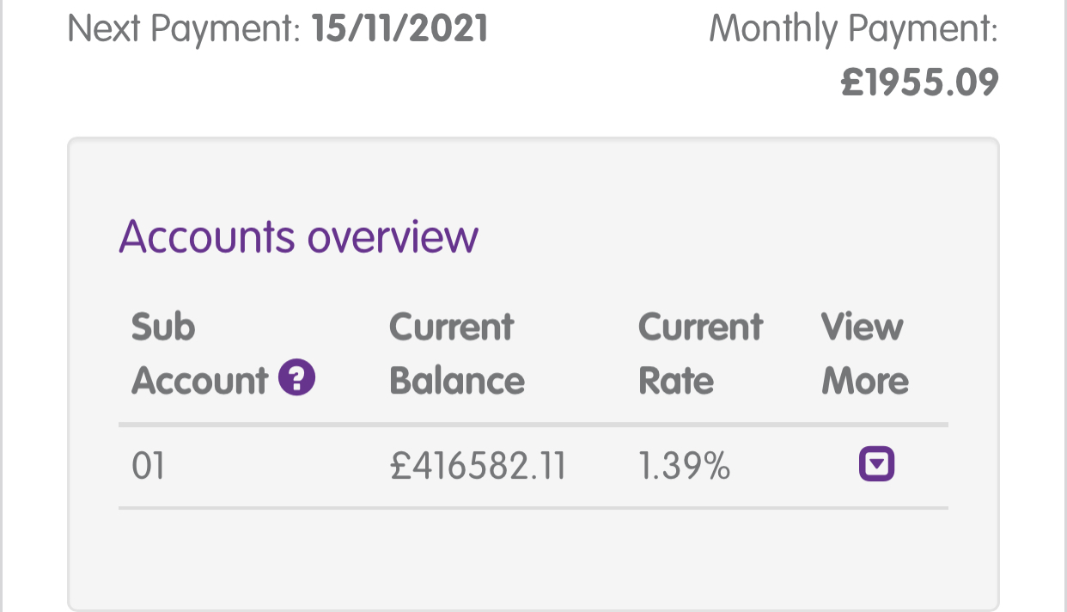Click the word More in header

864,380
